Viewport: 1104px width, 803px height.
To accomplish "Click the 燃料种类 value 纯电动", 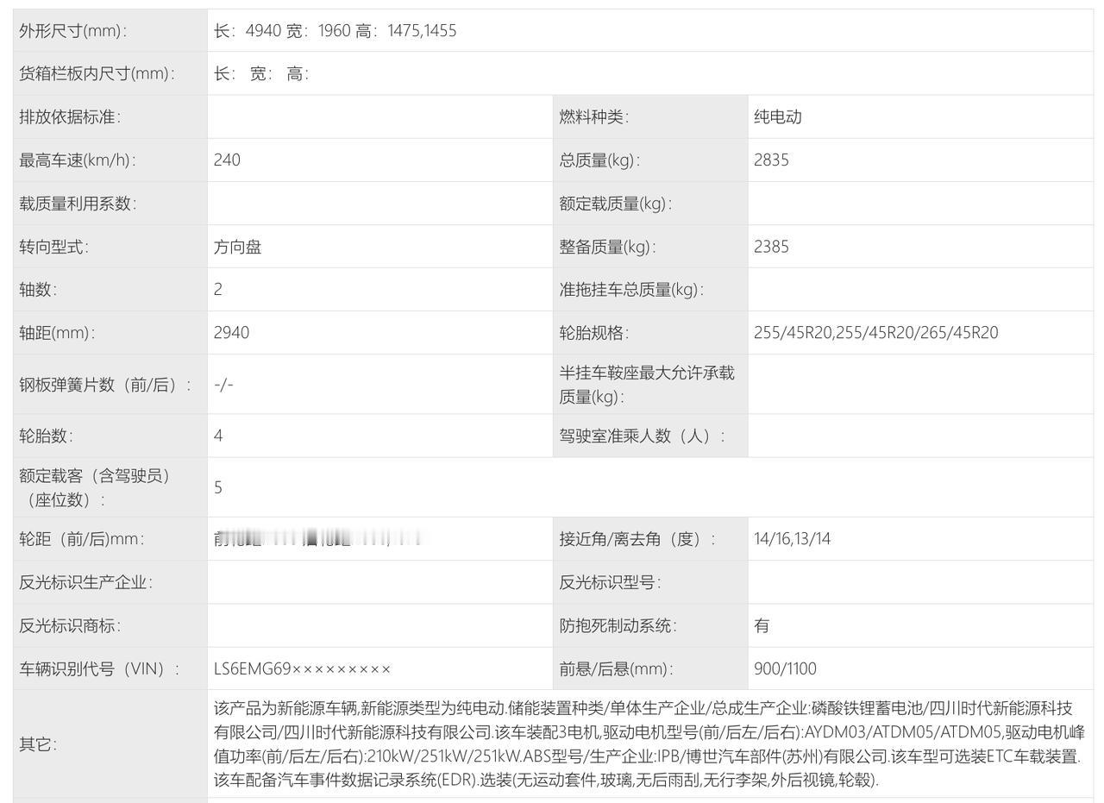I will point(775,116).
